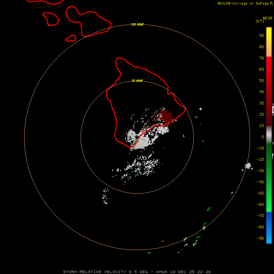Click the -20 knot label on color scale
The height and width of the screenshot is (274, 274).
(260, 159)
